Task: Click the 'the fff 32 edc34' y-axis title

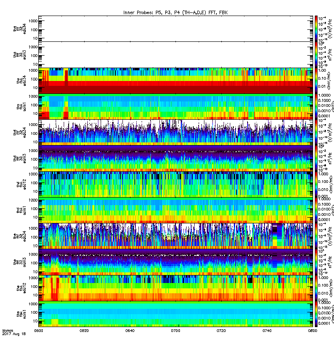Action: 20,236
